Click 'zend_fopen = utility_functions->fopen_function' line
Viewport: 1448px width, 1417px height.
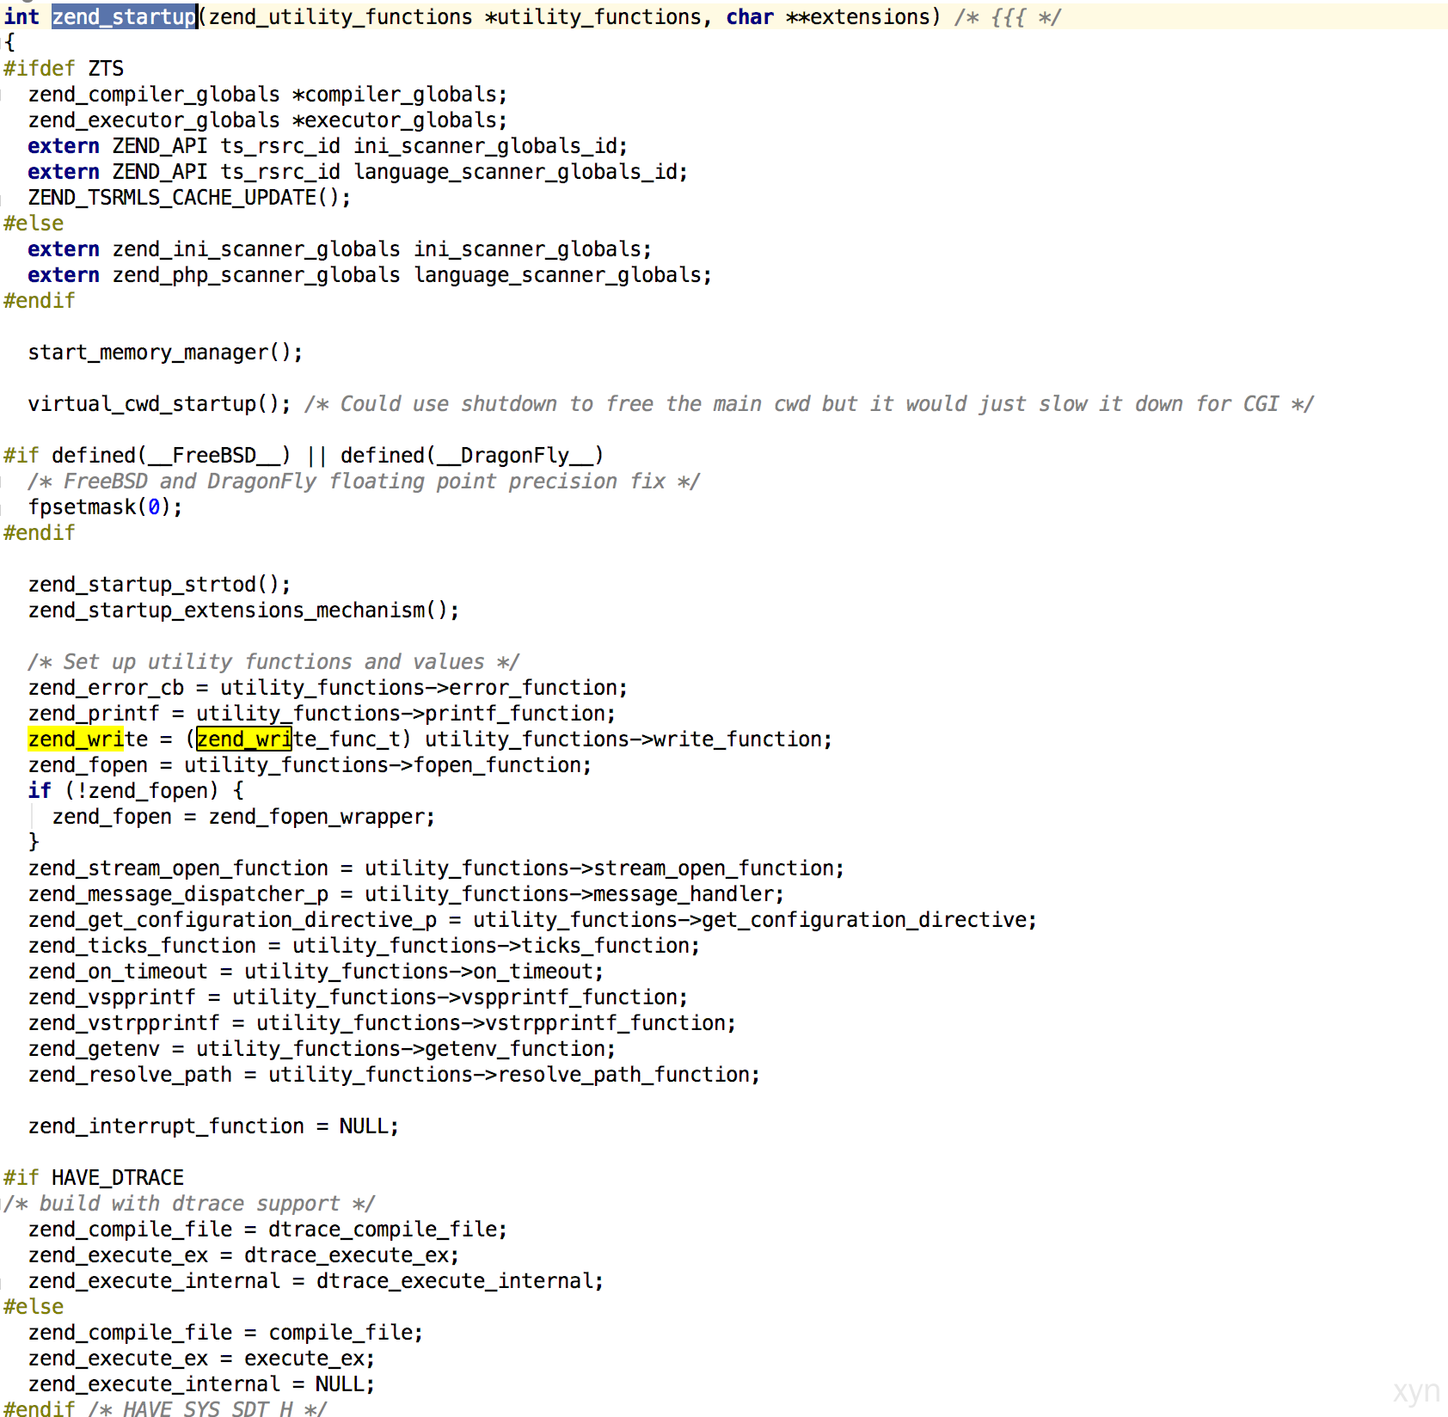[310, 765]
